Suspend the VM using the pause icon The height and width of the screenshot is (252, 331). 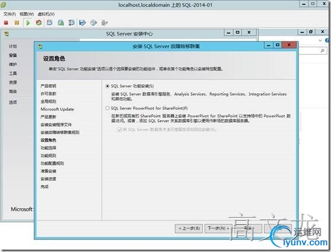[x=17, y=23]
